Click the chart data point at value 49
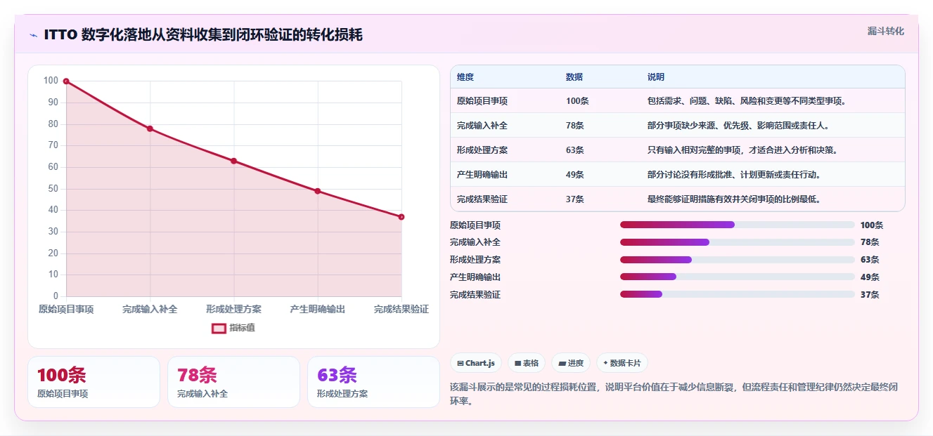The height and width of the screenshot is (436, 933). pos(317,191)
